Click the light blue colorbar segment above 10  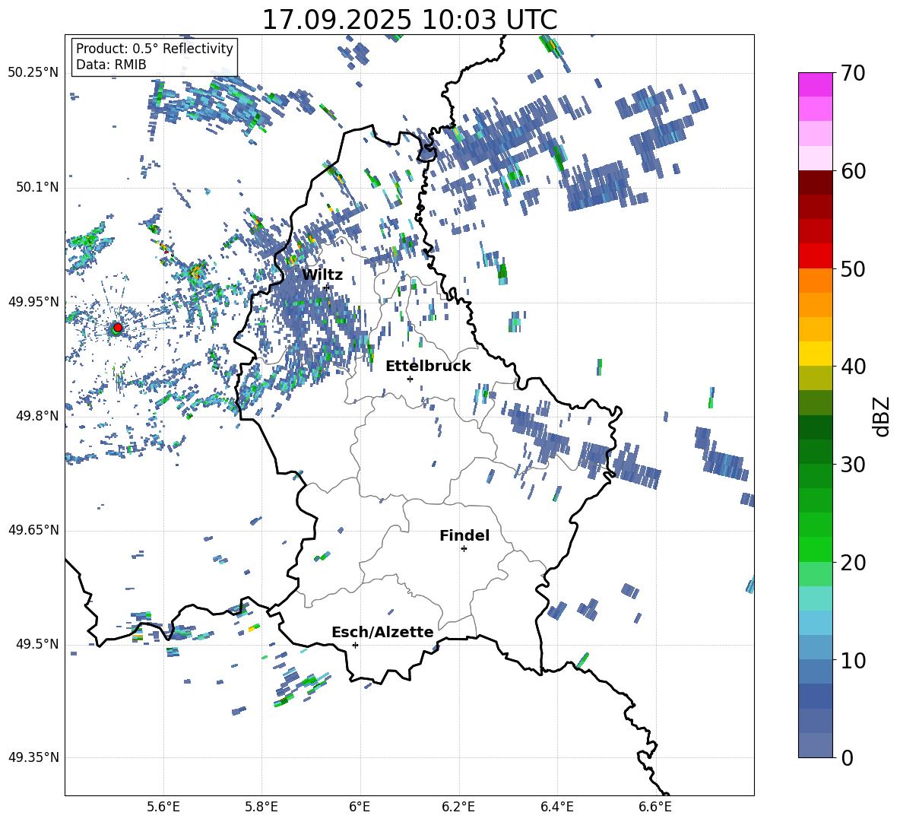click(815, 623)
